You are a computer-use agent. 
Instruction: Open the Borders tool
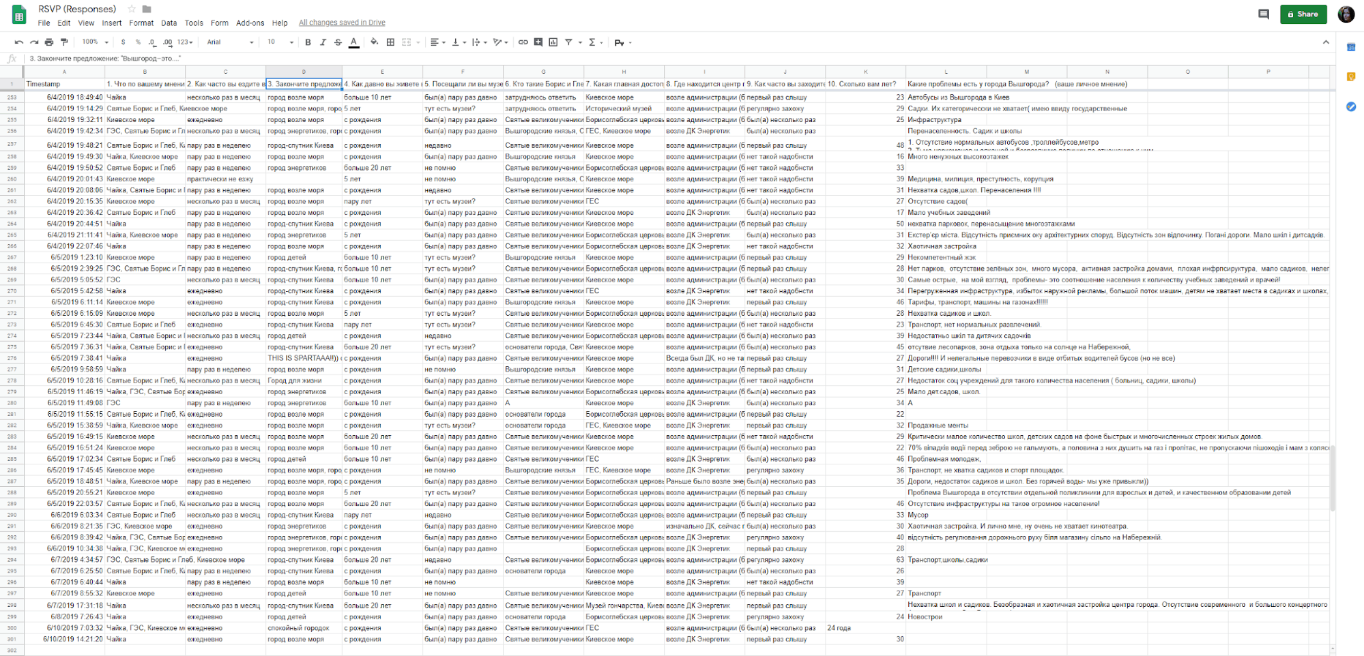coord(390,42)
